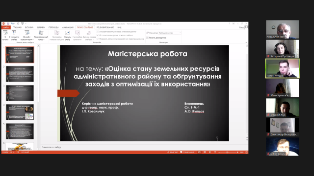Open Record slide show (Запись показа слайдов) dropdown
The image size is (314, 176).
89,36
